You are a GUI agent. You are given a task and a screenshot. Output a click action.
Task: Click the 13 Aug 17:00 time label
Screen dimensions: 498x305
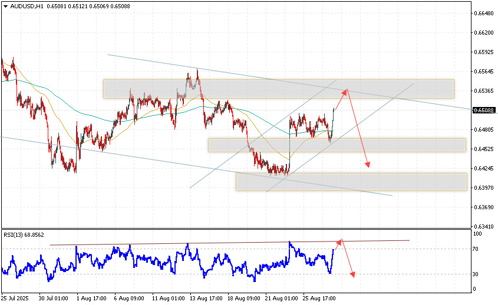pos(206,299)
